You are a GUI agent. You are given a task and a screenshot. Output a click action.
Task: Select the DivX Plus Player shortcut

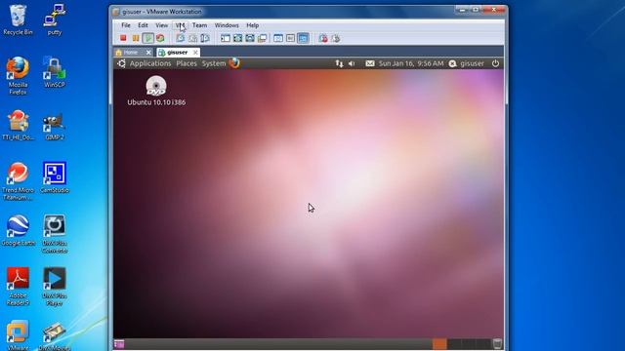click(x=55, y=287)
